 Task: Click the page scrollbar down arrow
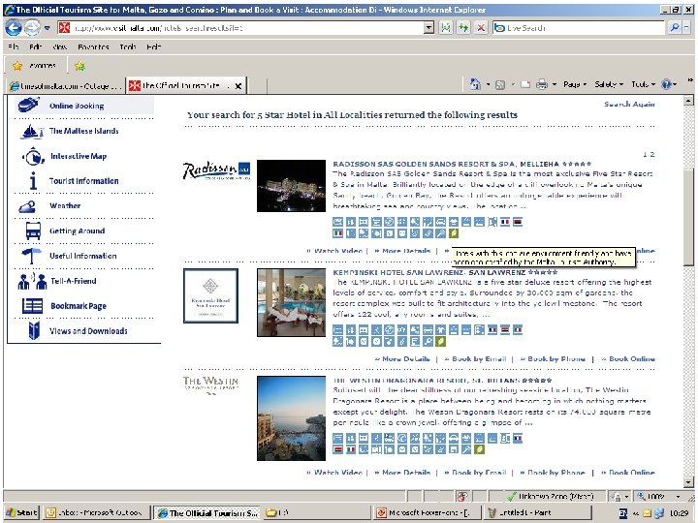[x=688, y=482]
